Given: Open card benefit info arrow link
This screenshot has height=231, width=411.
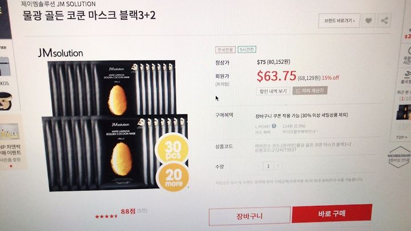Looking at the screenshot, I should coord(300,132).
